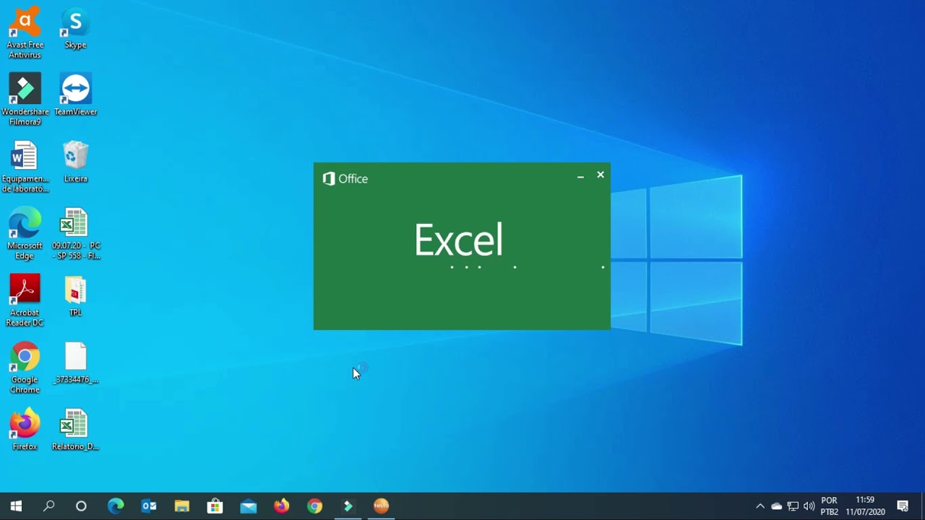Launch Cortana from the taskbar

point(81,506)
